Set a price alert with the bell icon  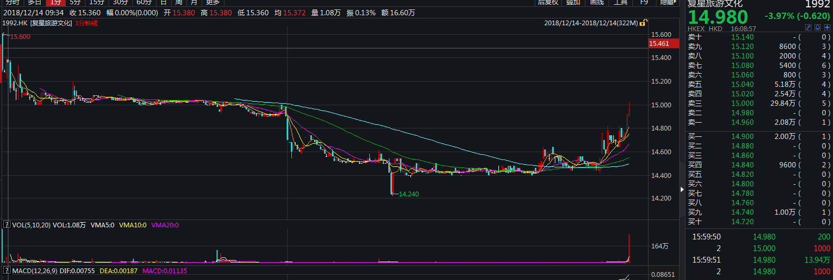(818, 27)
